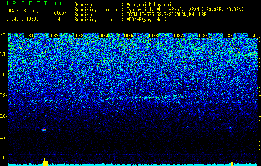Click the Ovserver field label
261x166 pixels.
point(84,5)
